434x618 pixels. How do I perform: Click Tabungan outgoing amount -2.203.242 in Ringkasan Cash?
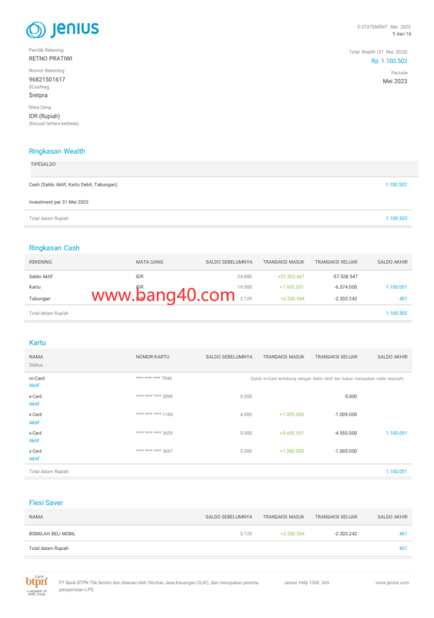346,298
